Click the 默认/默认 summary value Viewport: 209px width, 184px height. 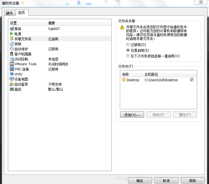coord(56,89)
